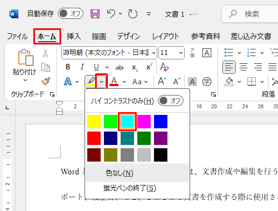The width and height of the screenshot is (278, 211).
Task: Switch to the レイアウト tab
Action: click(166, 36)
